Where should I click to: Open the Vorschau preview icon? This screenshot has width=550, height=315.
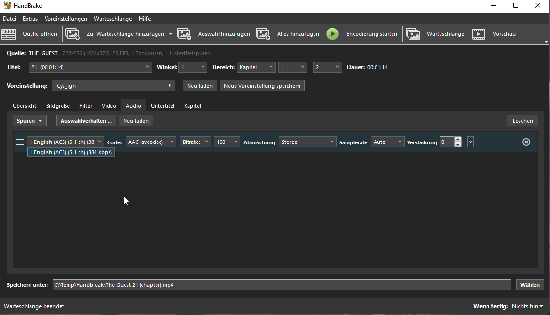479,34
